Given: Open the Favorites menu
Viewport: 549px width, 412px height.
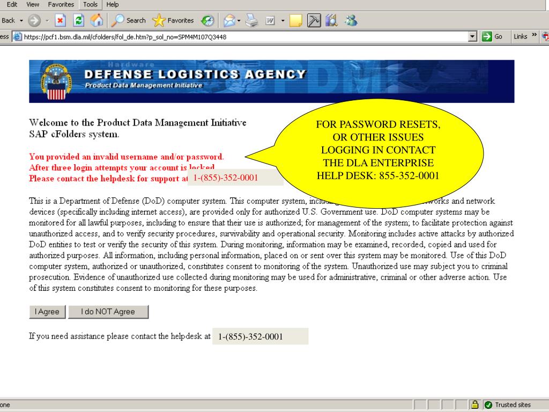Looking at the screenshot, I should click(61, 4).
